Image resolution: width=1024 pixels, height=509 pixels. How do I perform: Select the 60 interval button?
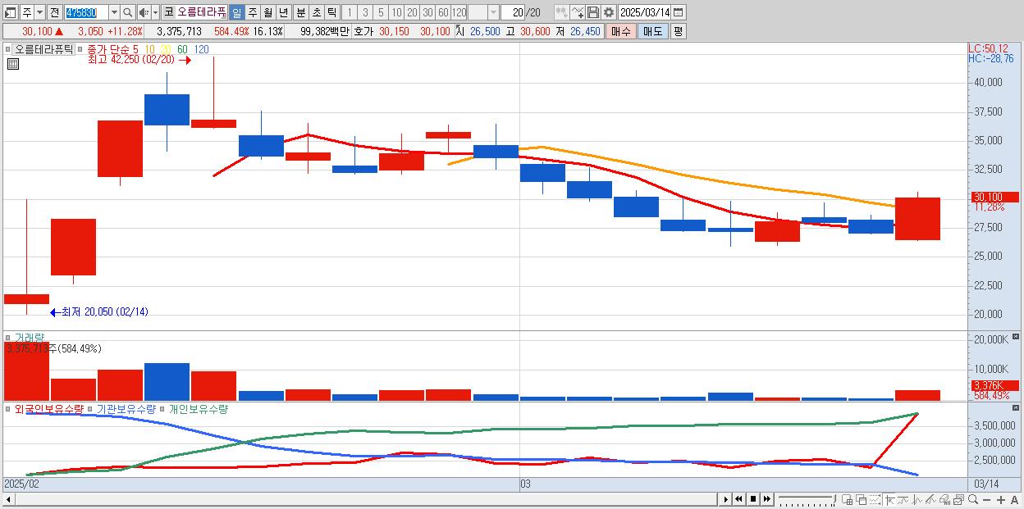pos(443,12)
